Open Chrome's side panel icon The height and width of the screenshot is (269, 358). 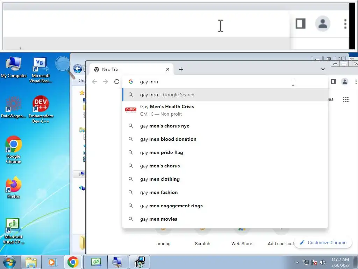click(x=333, y=82)
